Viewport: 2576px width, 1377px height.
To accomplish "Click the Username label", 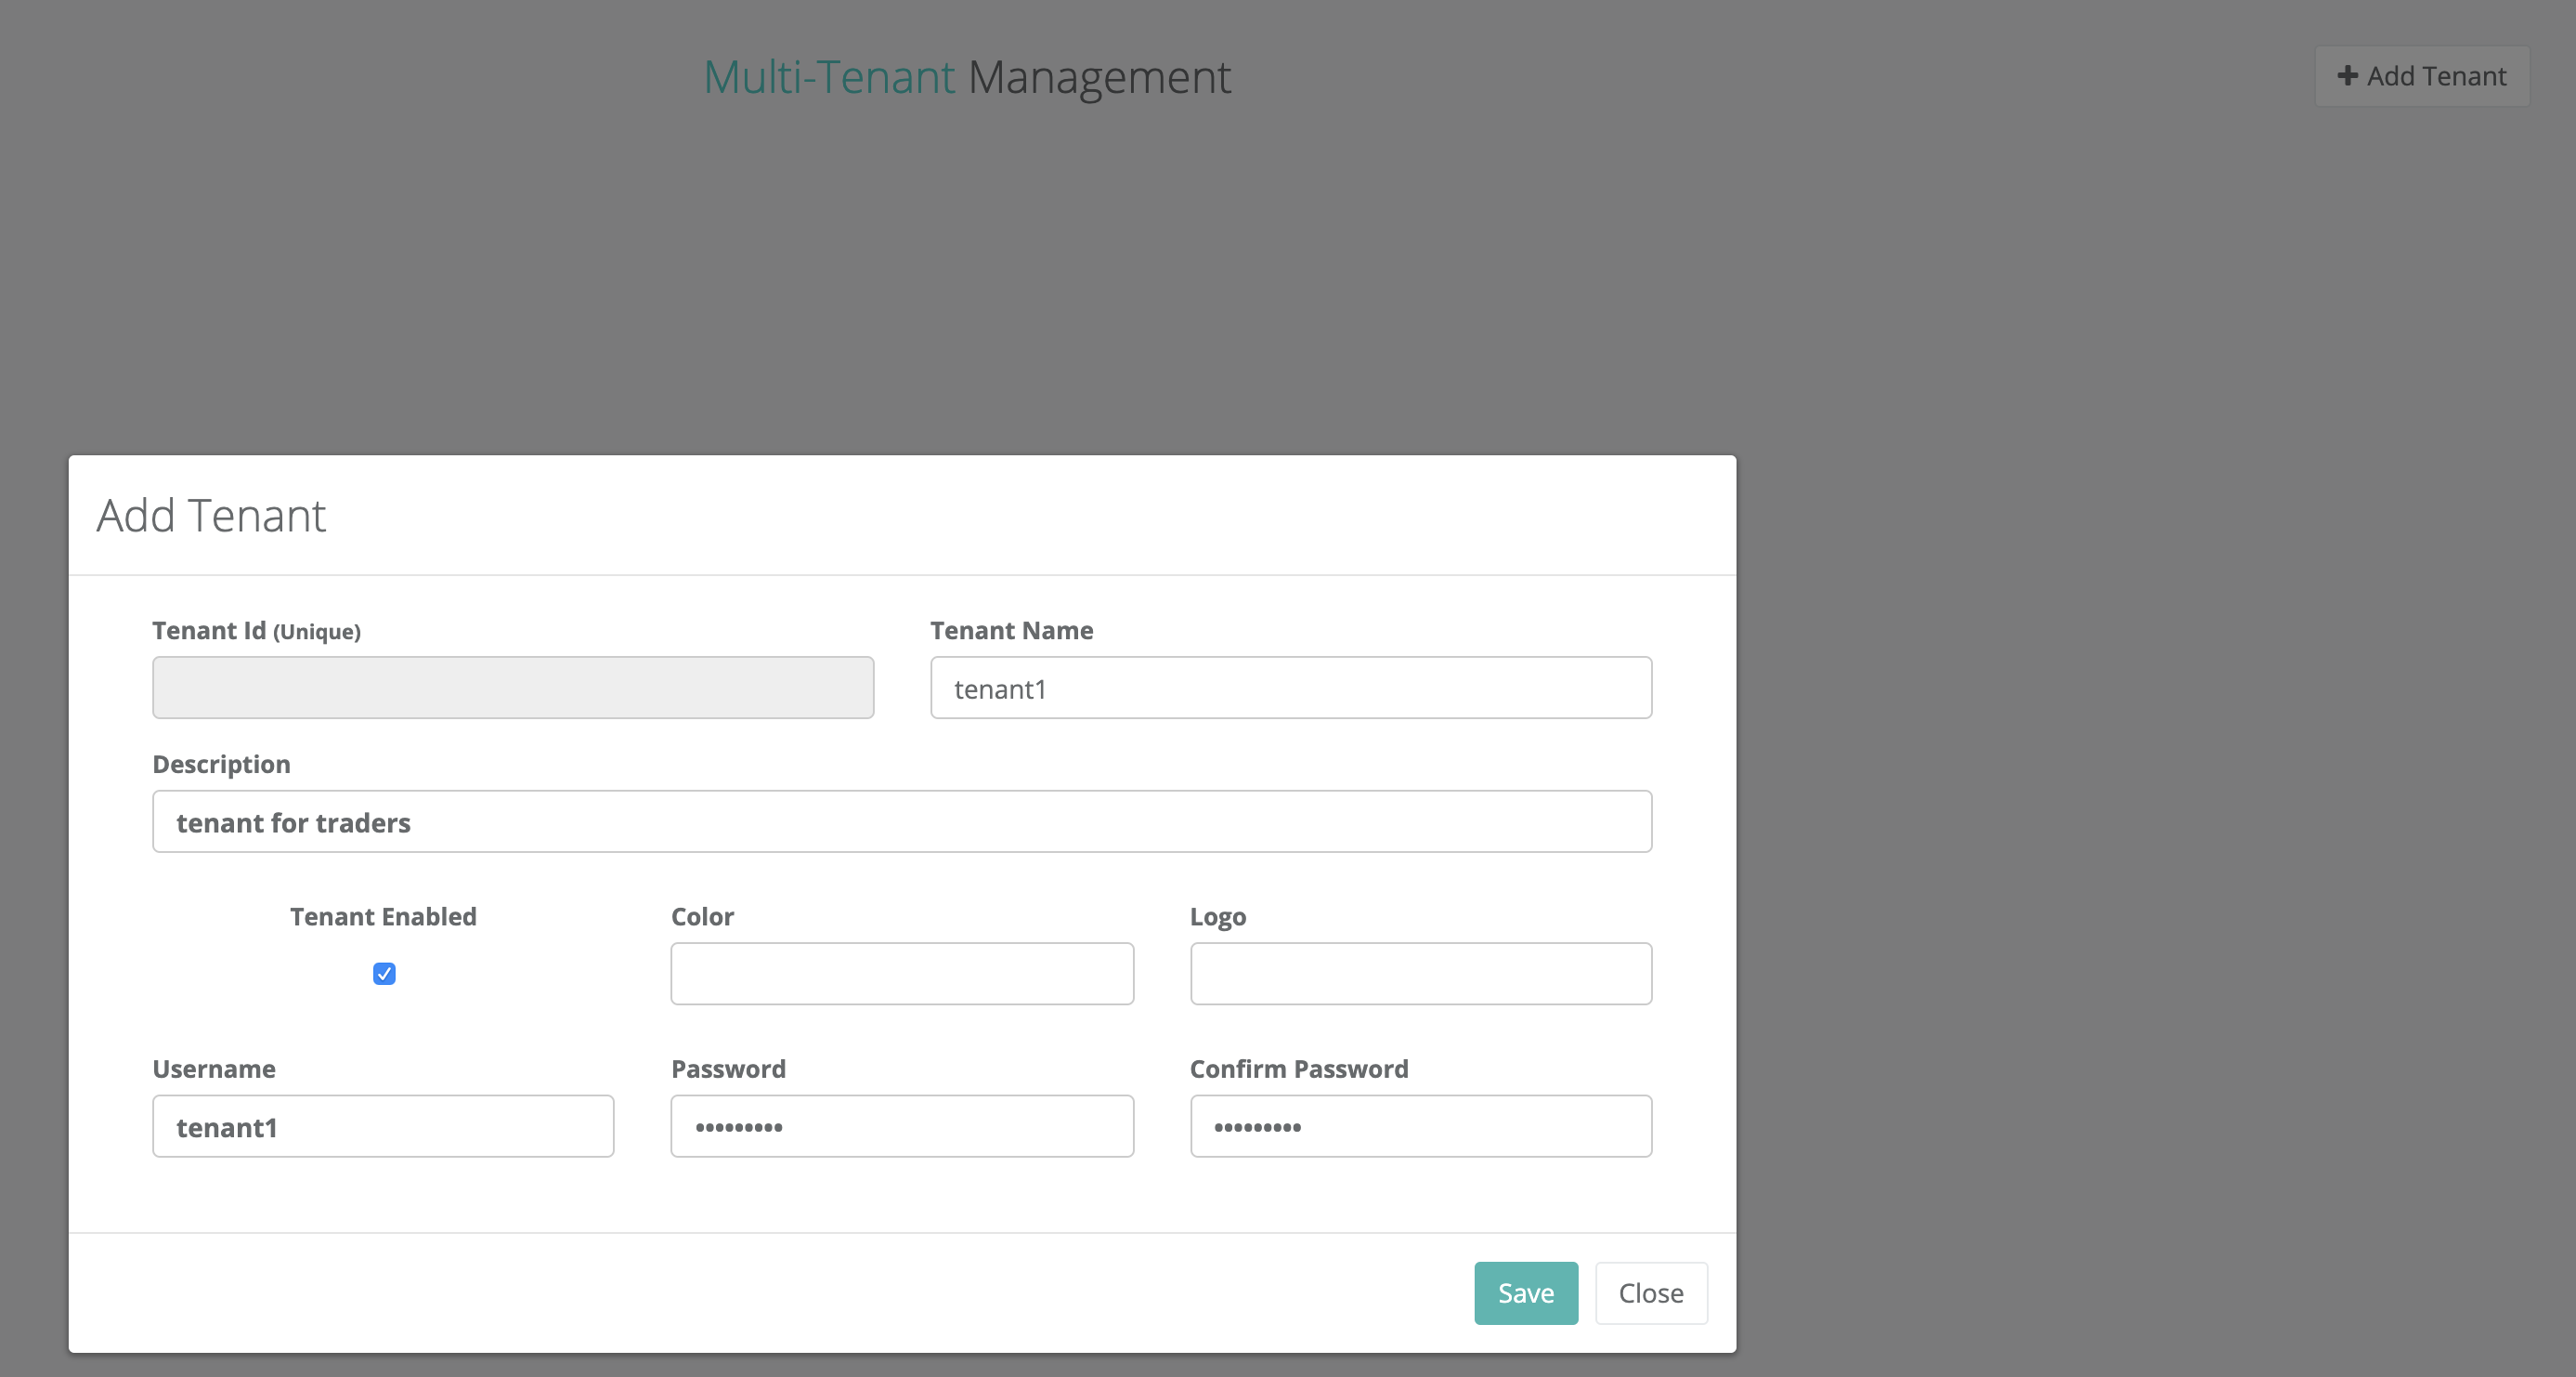I will (x=213, y=1069).
